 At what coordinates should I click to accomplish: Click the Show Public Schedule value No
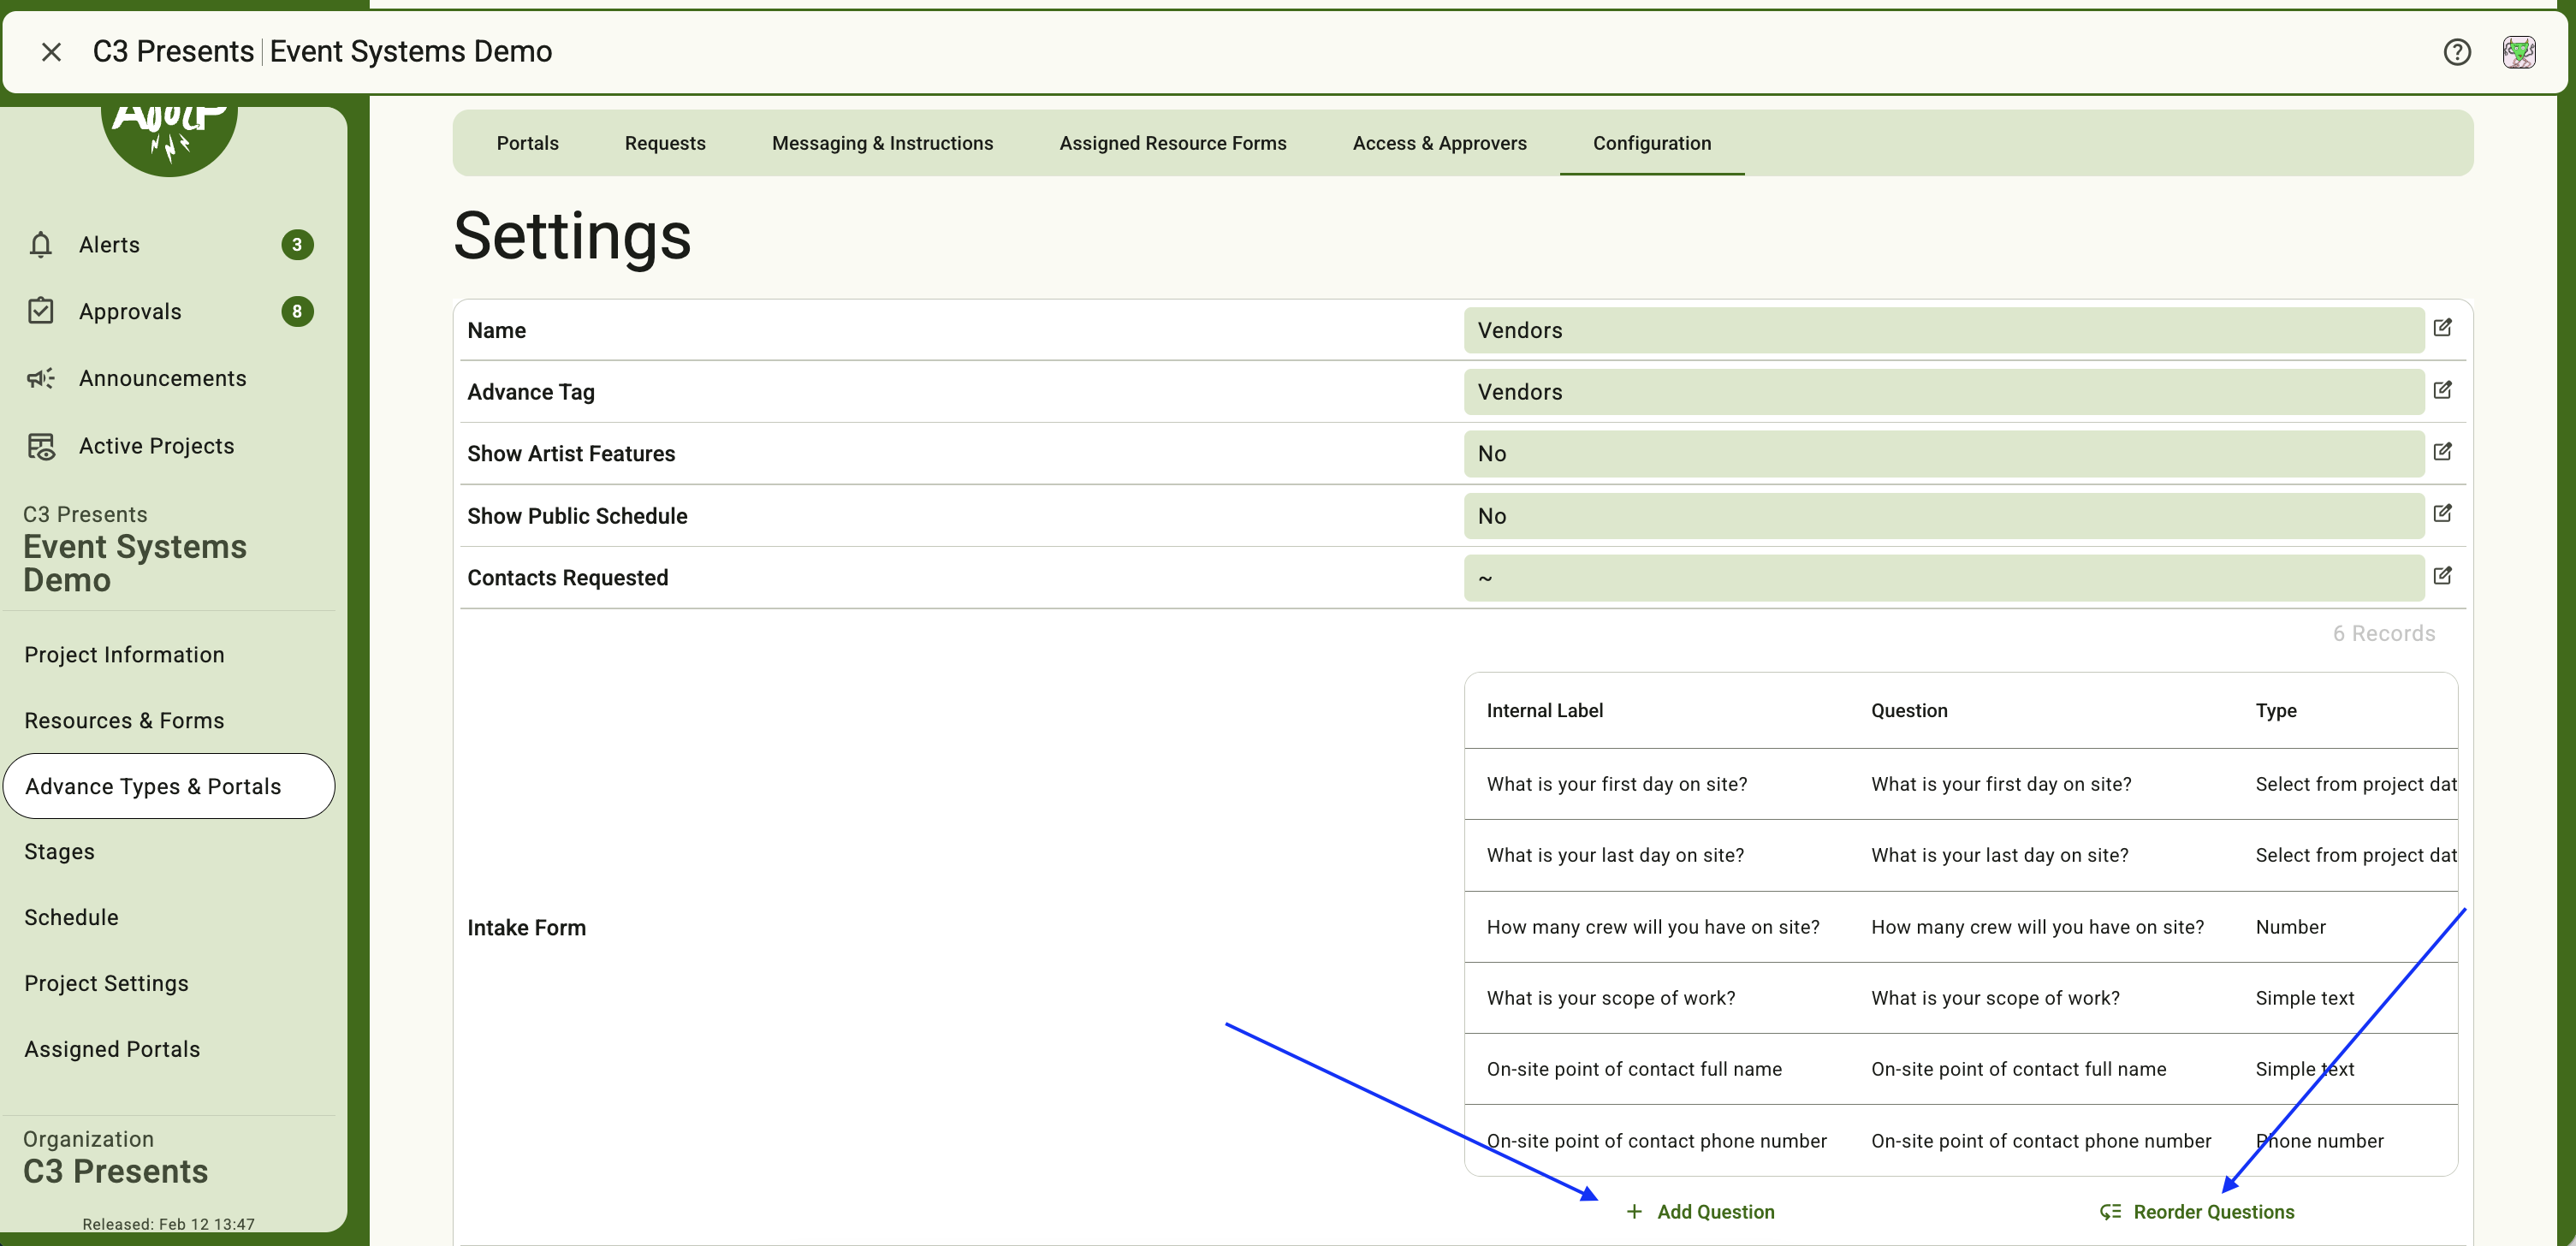[1943, 516]
